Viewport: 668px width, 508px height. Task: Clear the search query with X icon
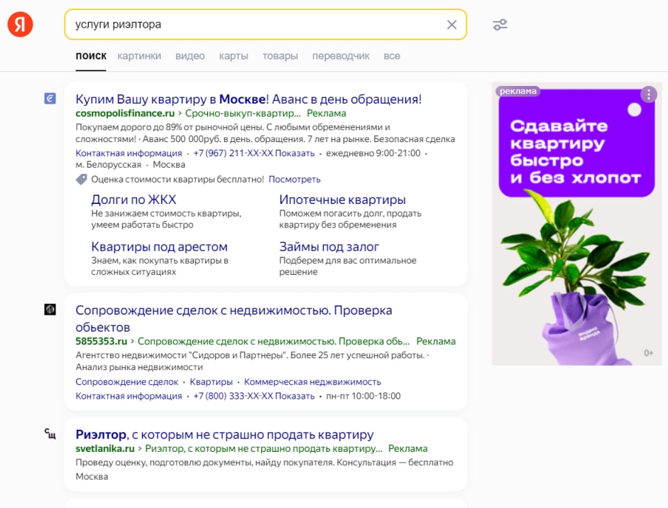click(451, 25)
